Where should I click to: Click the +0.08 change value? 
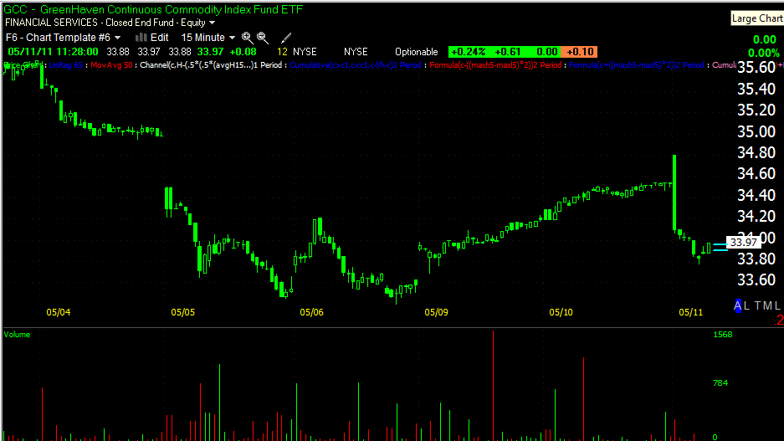(243, 52)
